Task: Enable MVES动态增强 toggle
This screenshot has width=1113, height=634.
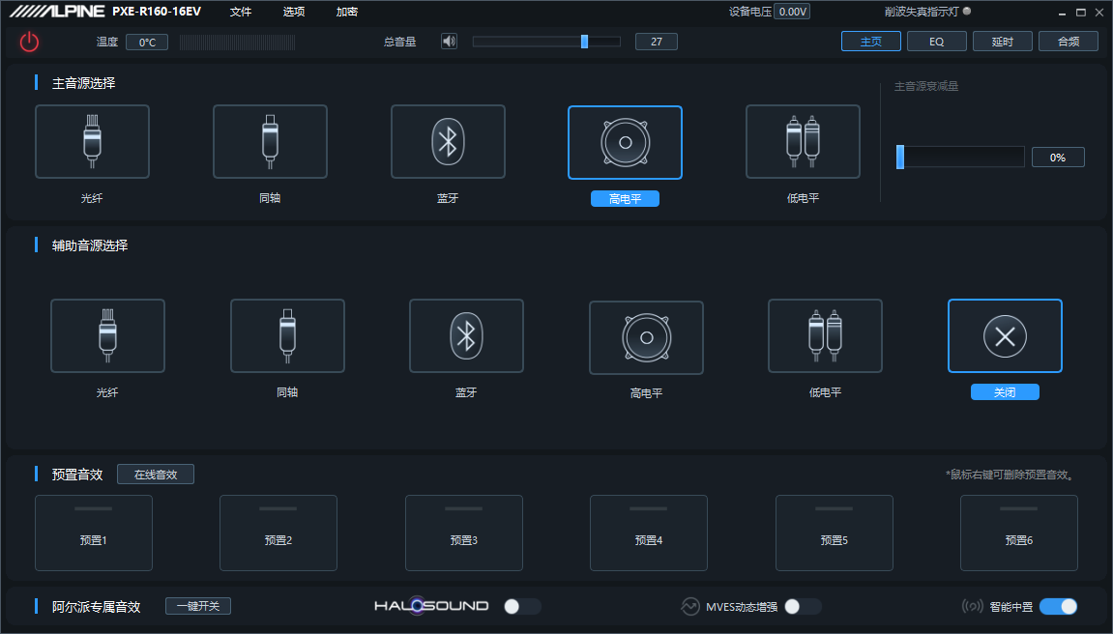Action: pos(802,606)
